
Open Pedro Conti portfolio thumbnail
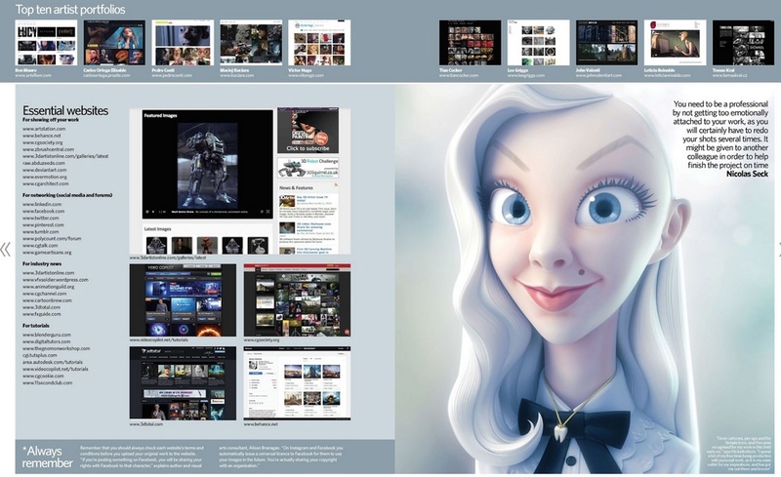click(183, 43)
